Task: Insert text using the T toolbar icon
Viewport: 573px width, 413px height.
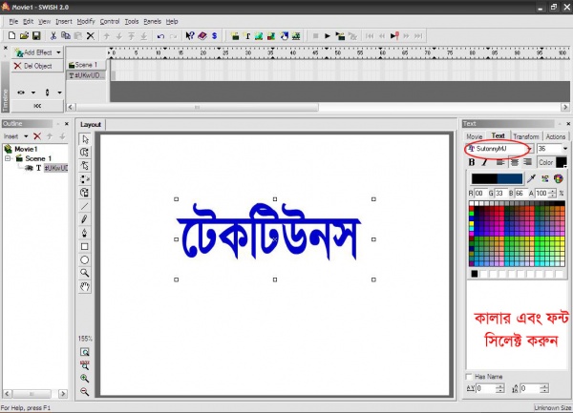Action: coord(247,36)
